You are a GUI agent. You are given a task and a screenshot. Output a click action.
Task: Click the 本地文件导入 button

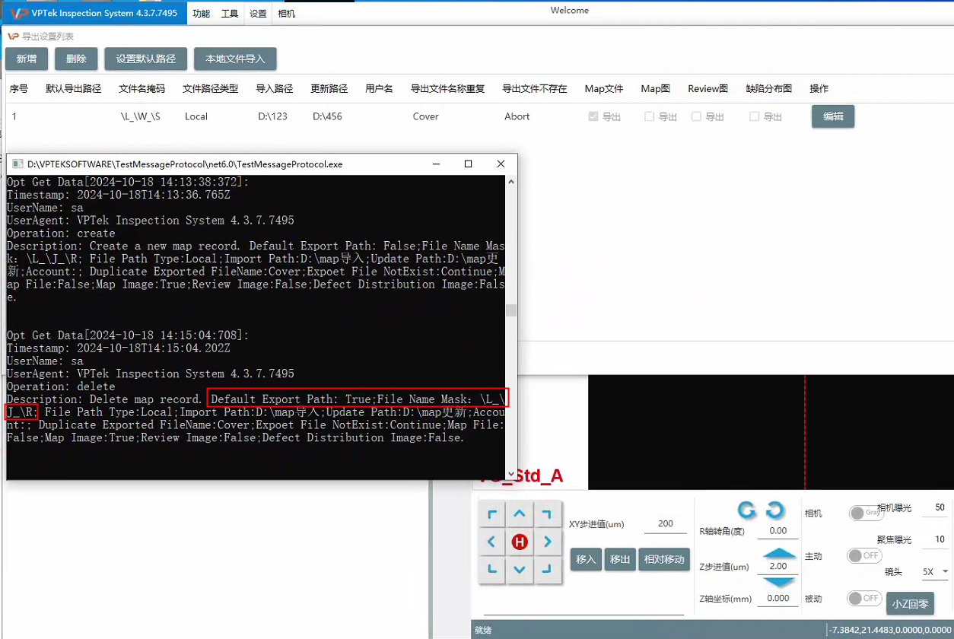[x=235, y=59]
